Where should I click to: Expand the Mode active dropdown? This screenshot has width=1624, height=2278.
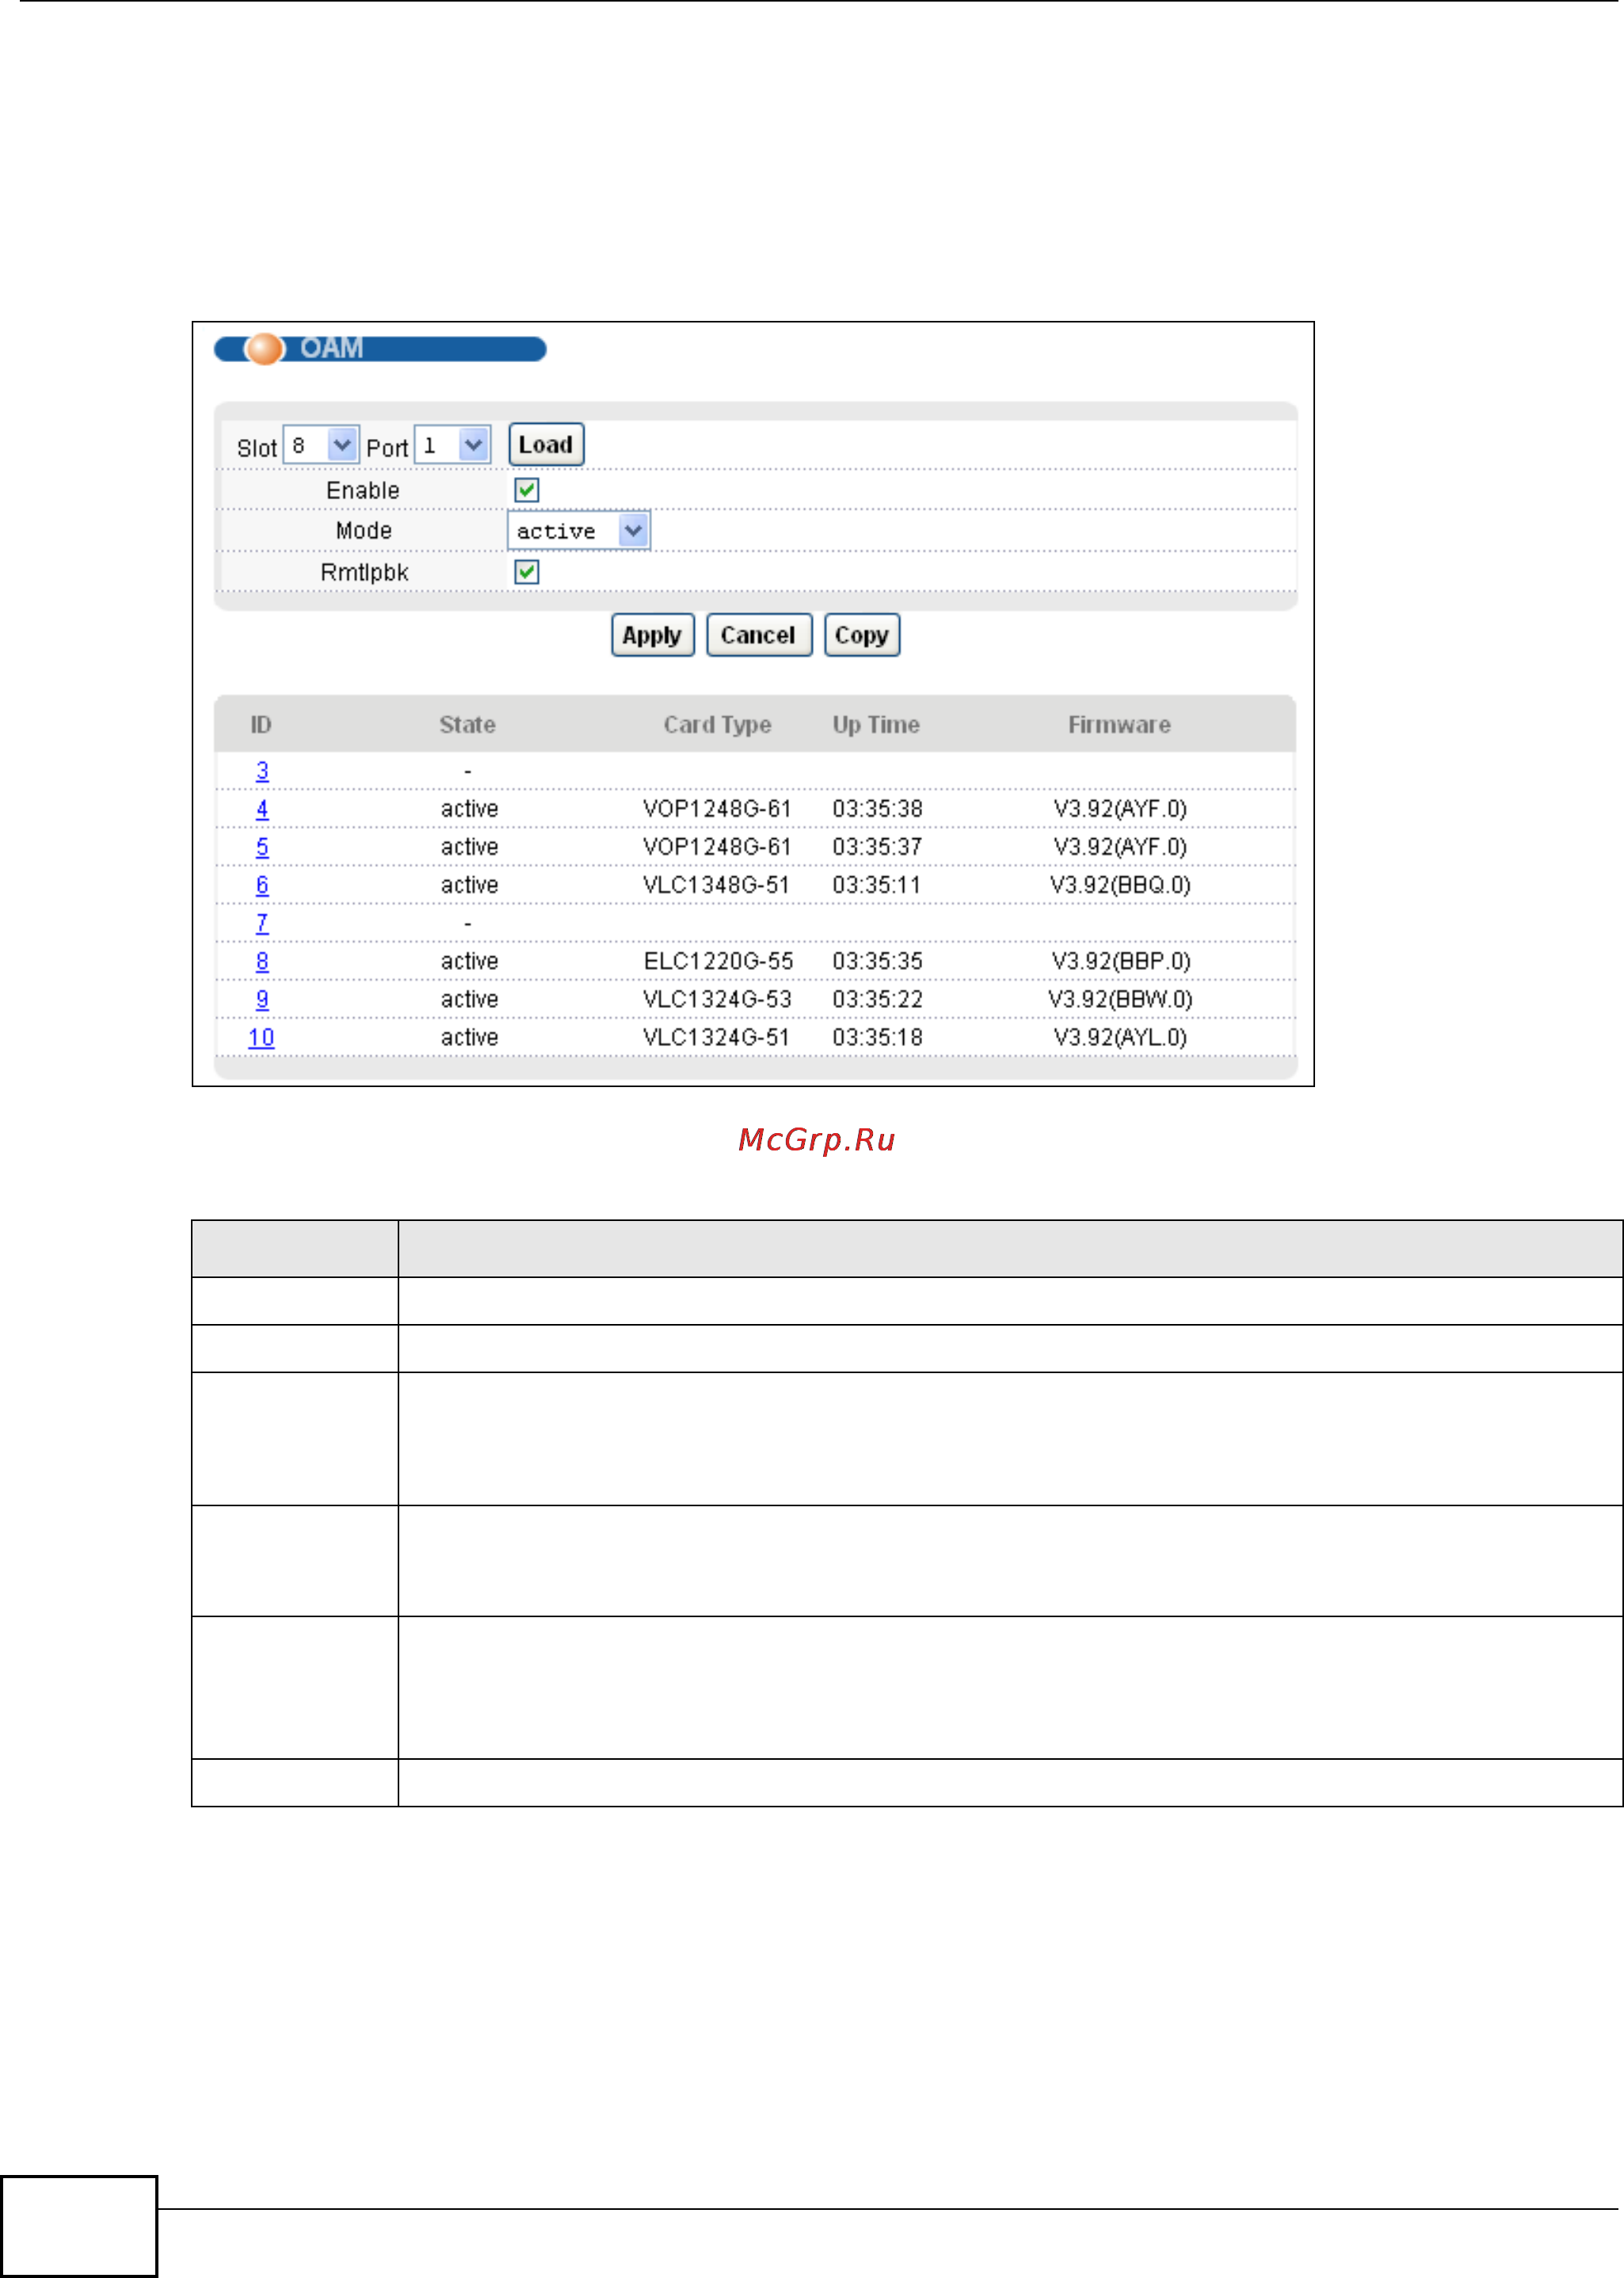click(579, 531)
